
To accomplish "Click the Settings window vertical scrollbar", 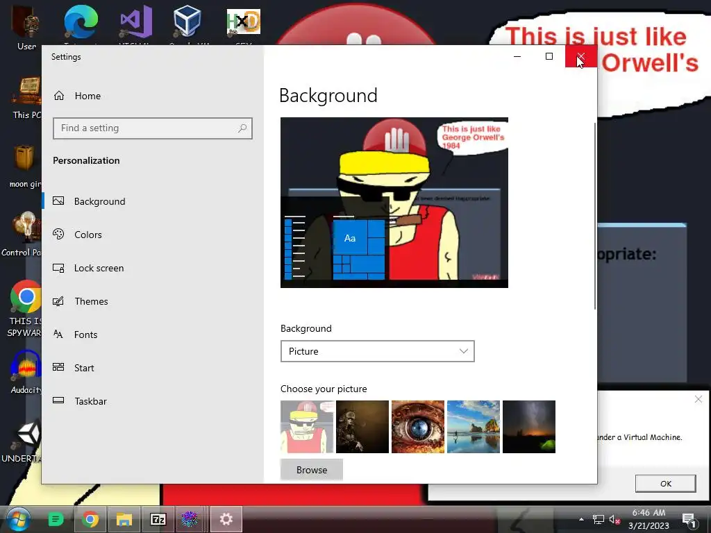I will (594, 216).
